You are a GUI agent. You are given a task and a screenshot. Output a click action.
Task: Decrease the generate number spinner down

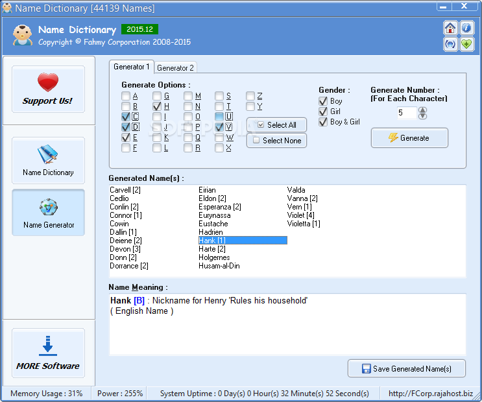click(x=423, y=116)
